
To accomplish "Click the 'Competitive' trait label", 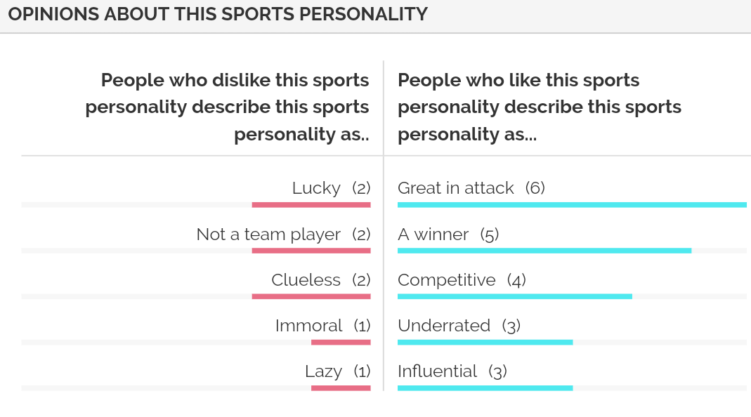I will pos(446,280).
